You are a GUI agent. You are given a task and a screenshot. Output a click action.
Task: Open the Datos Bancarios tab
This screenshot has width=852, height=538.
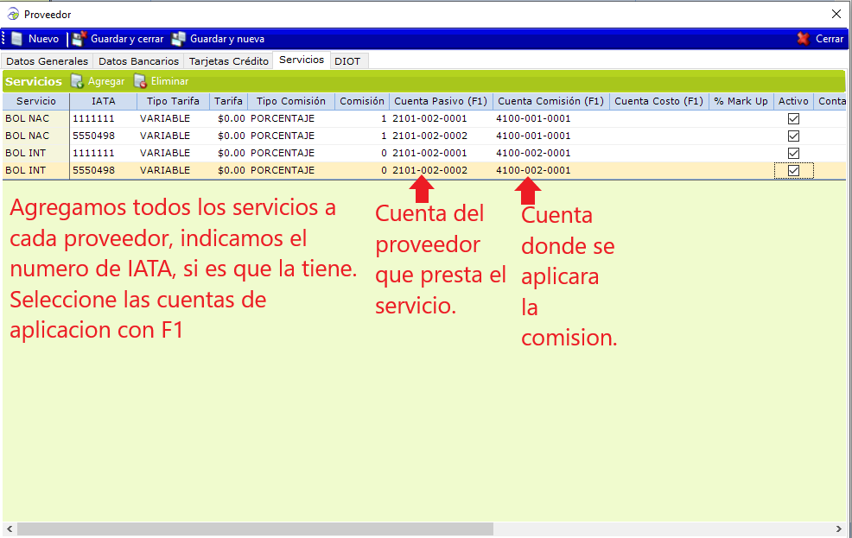pyautogui.click(x=138, y=61)
